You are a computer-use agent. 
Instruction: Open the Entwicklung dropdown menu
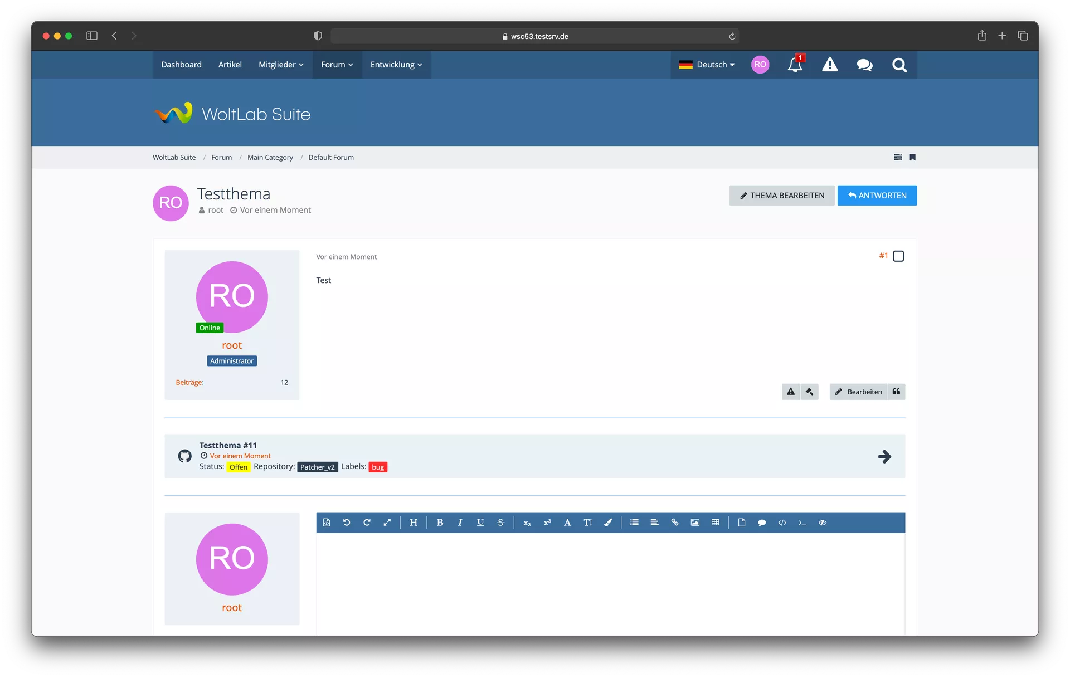coord(396,65)
